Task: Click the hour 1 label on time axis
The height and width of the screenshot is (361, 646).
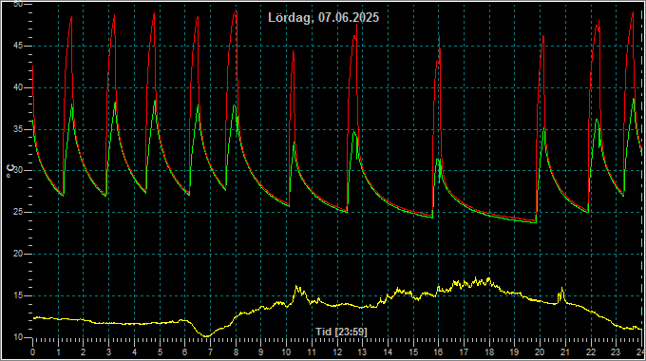Action: click(x=59, y=352)
